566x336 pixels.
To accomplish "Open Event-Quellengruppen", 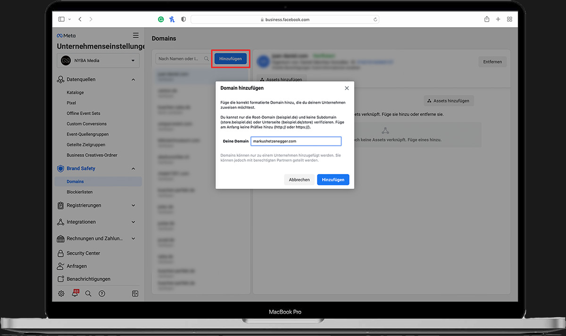I will pyautogui.click(x=88, y=134).
